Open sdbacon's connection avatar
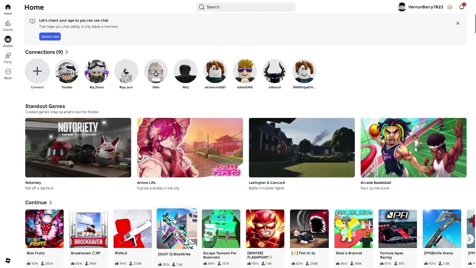Image resolution: width=476 pixels, height=268 pixels. coord(274,71)
